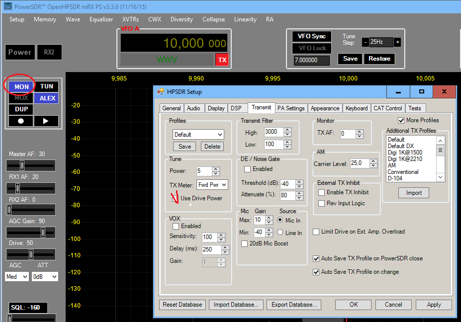Click the VOX Sensitivity stepper

point(221,238)
